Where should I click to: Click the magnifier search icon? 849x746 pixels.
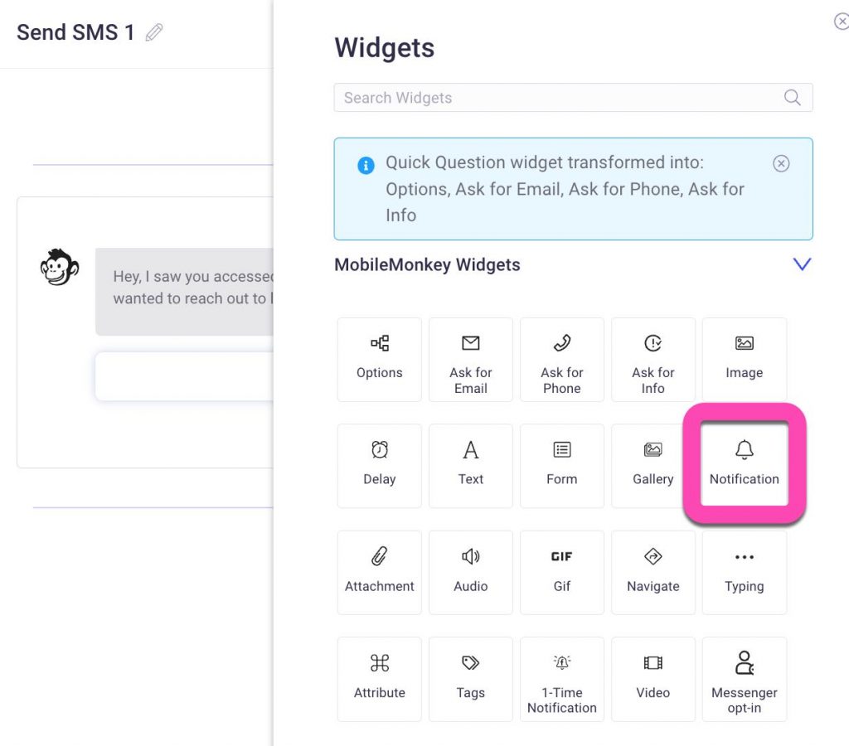coord(793,98)
